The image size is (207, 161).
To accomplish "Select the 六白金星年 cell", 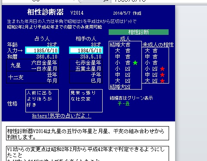I will pyautogui.click(x=44, y=62).
